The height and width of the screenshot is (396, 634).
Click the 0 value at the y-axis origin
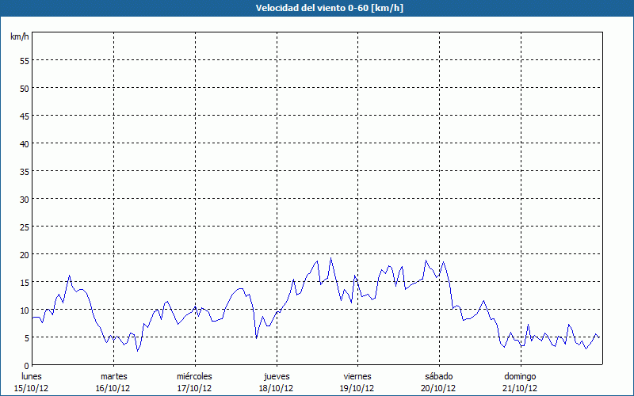coord(27,365)
